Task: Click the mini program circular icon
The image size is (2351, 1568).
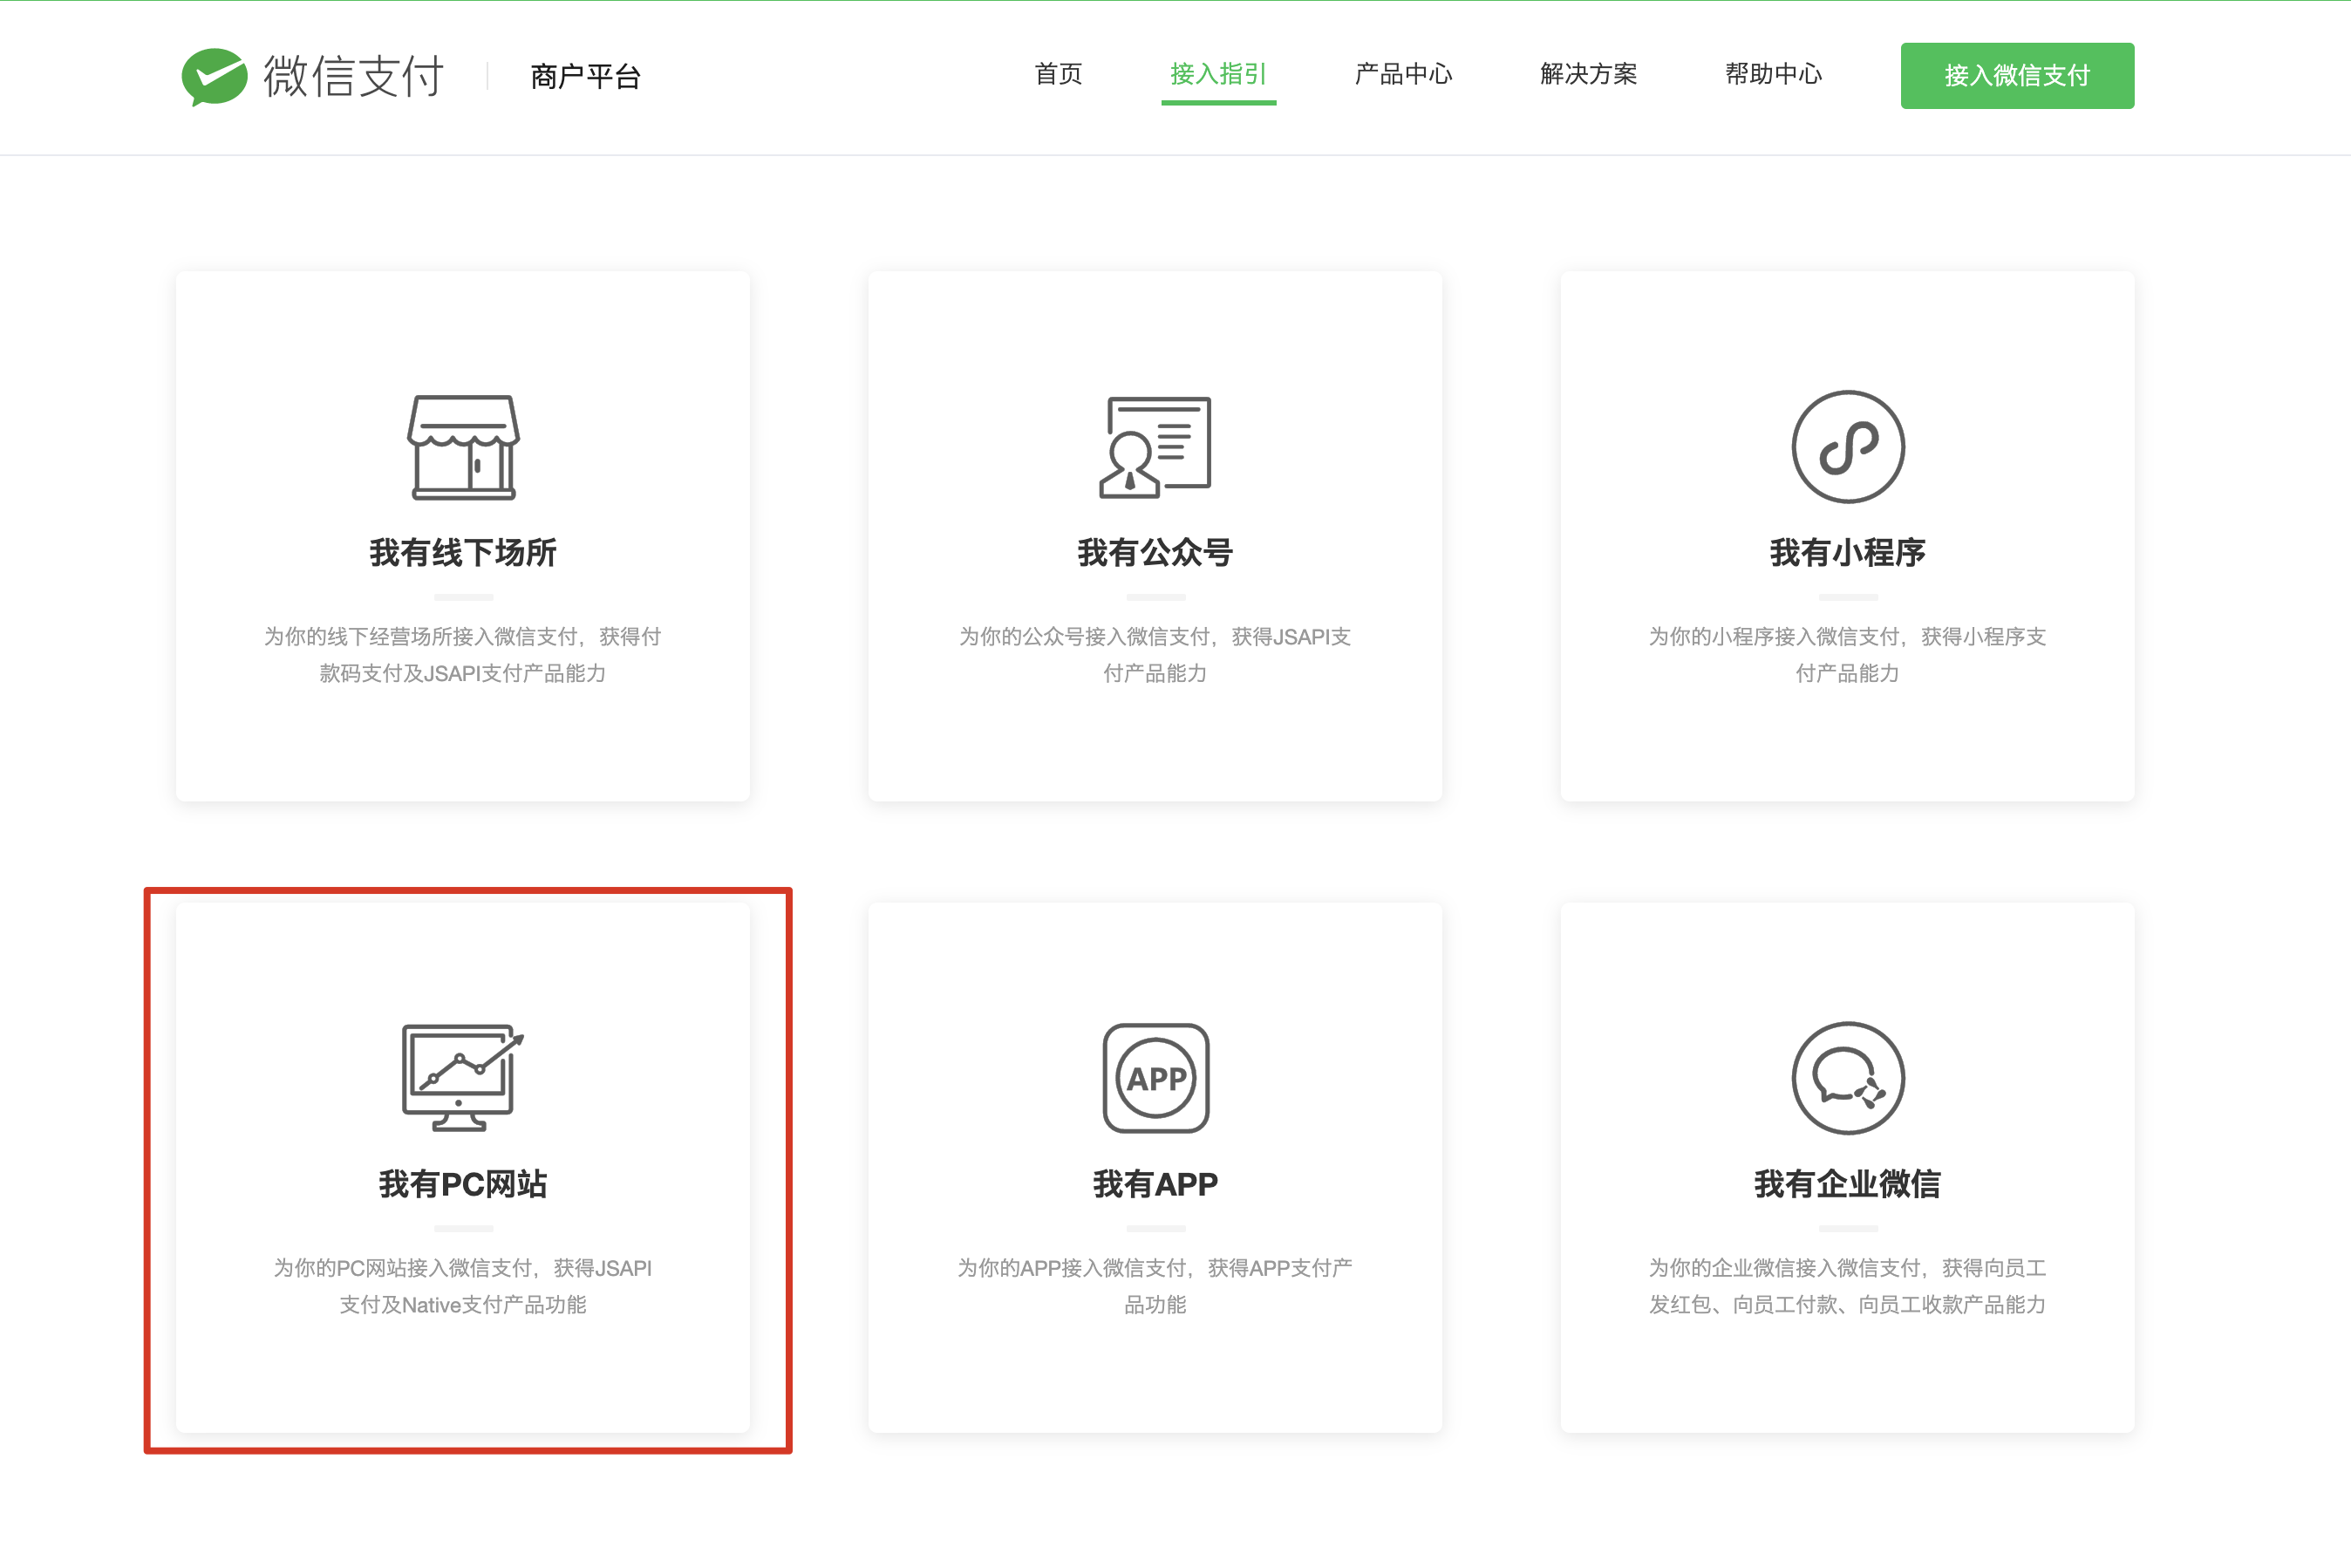Action: point(1847,447)
